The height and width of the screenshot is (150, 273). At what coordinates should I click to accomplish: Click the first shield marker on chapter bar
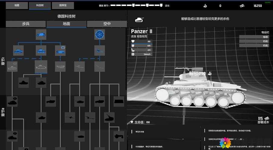pyautogui.click(x=133, y=5)
